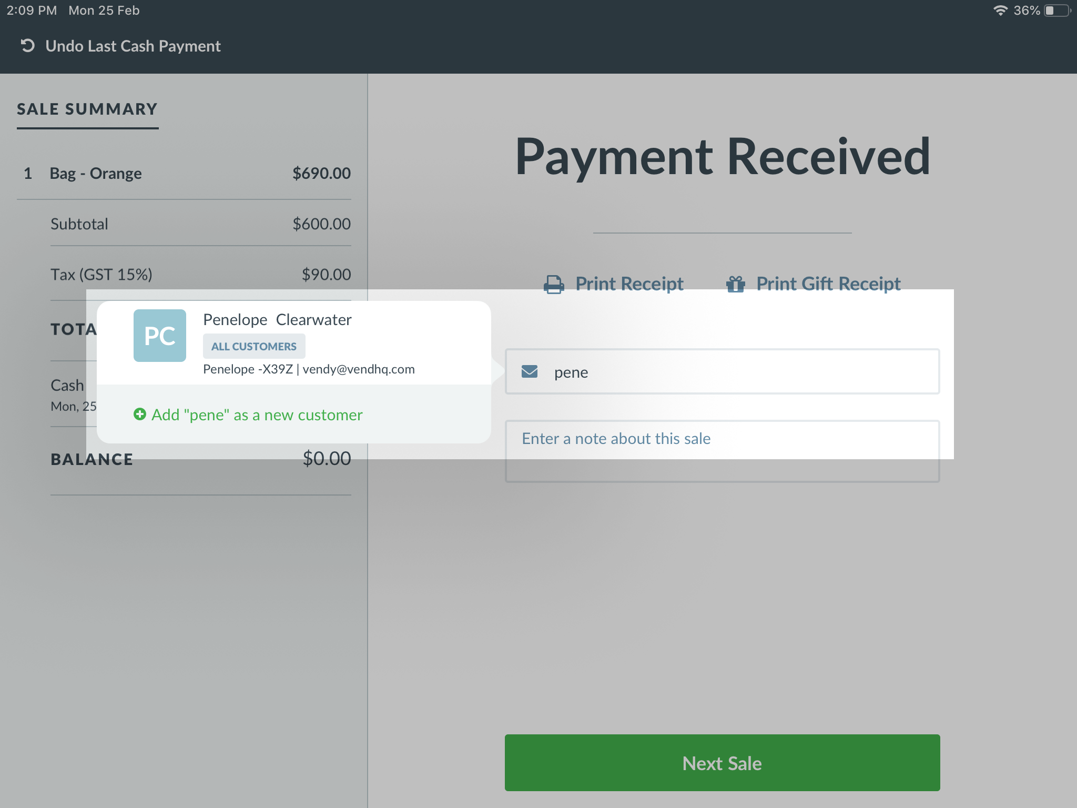
Task: Select the SALE SUMMARY tab heading
Action: [87, 109]
